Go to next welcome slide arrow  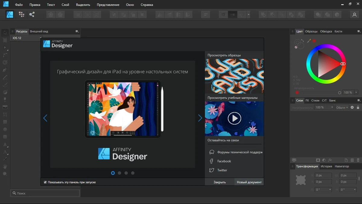(200, 118)
